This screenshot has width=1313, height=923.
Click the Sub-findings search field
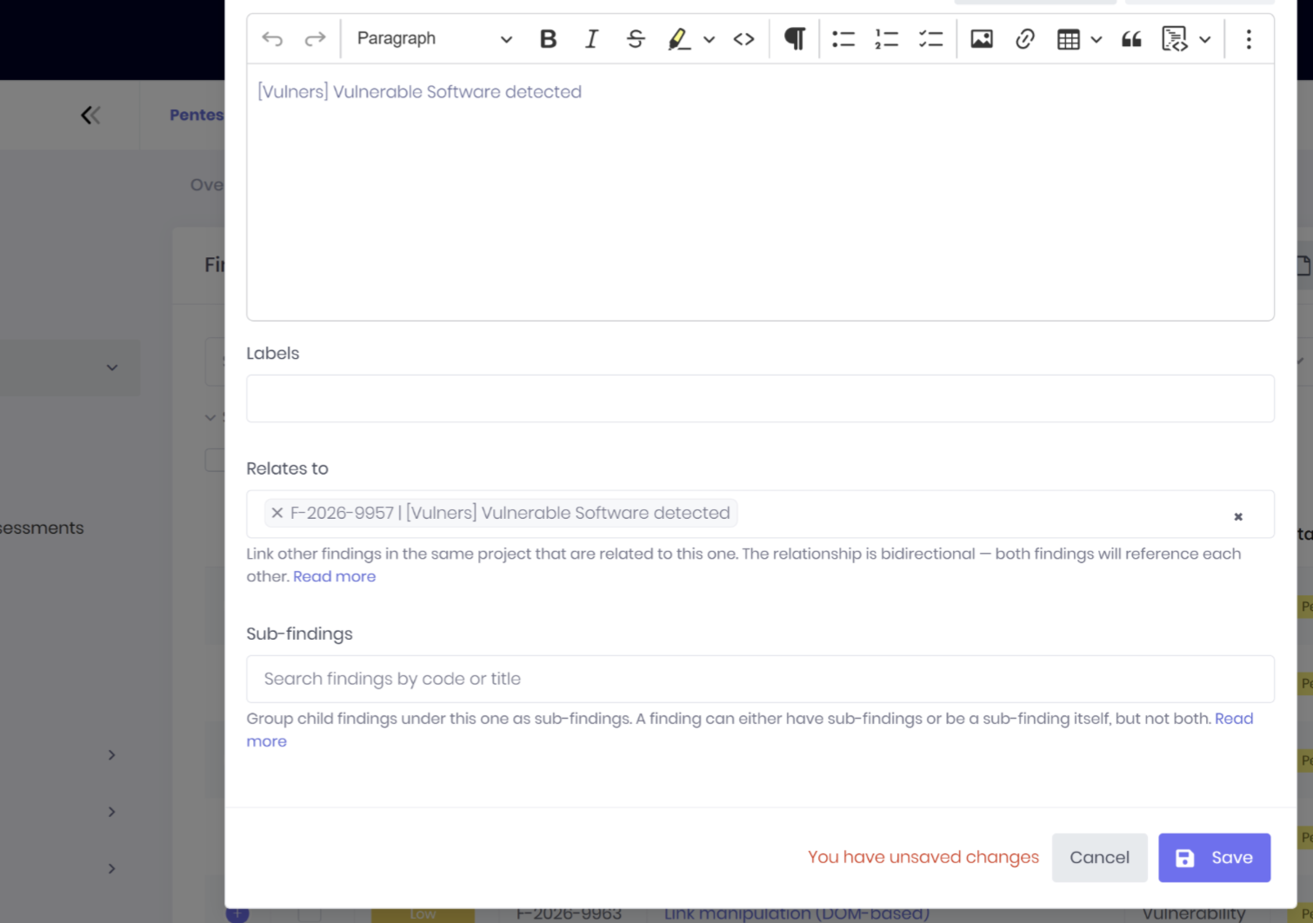[x=760, y=679]
